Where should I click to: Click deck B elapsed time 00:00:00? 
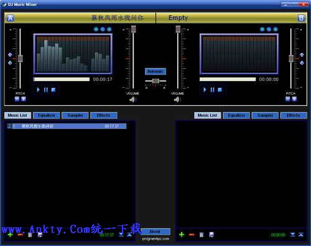(x=269, y=79)
